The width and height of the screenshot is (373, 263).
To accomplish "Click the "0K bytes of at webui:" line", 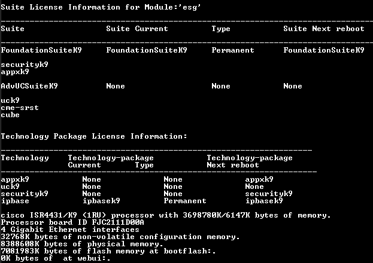I will click(x=56, y=258).
